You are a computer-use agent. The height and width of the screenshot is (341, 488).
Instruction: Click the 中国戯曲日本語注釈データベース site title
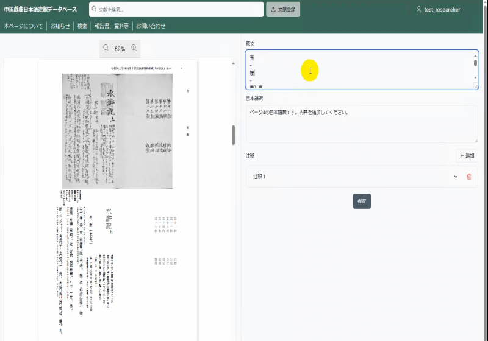tap(40, 10)
